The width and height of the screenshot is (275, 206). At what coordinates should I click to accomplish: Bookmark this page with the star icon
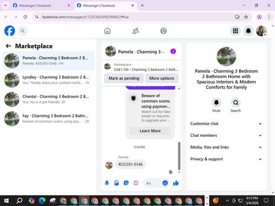click(246, 17)
